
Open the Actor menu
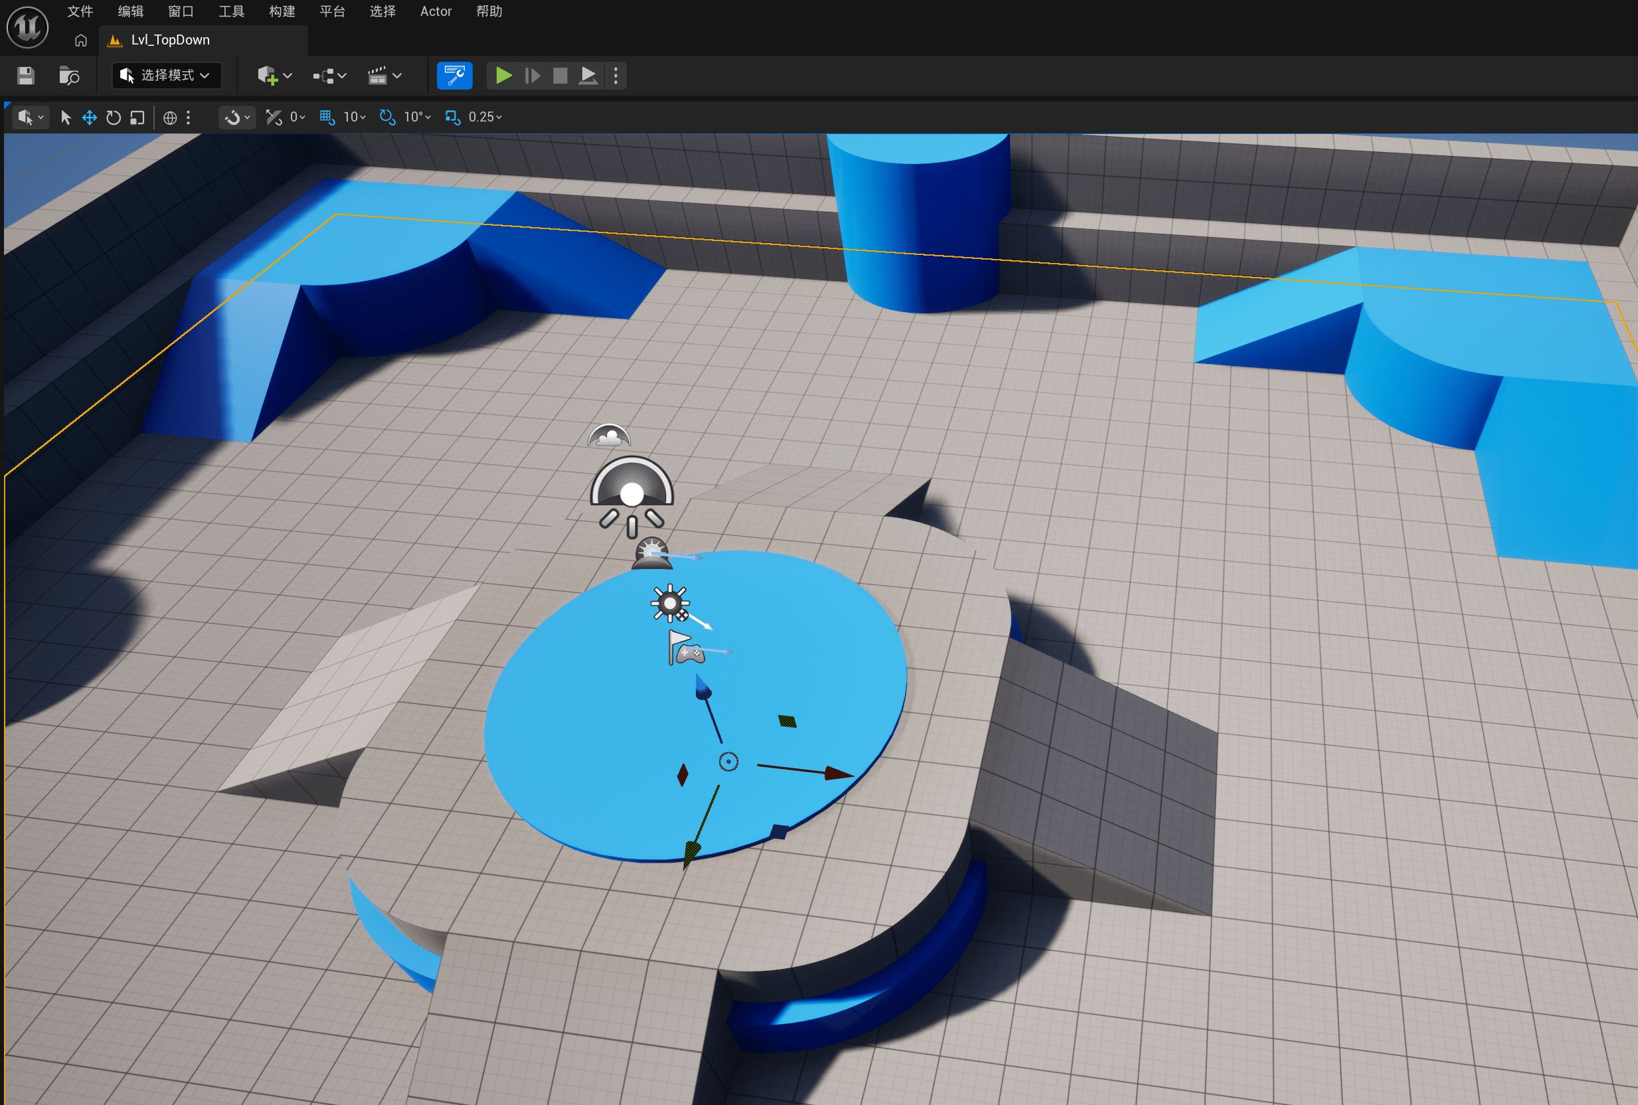click(x=436, y=11)
